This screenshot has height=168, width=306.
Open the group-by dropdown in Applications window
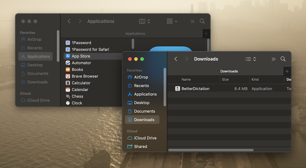point(172,21)
